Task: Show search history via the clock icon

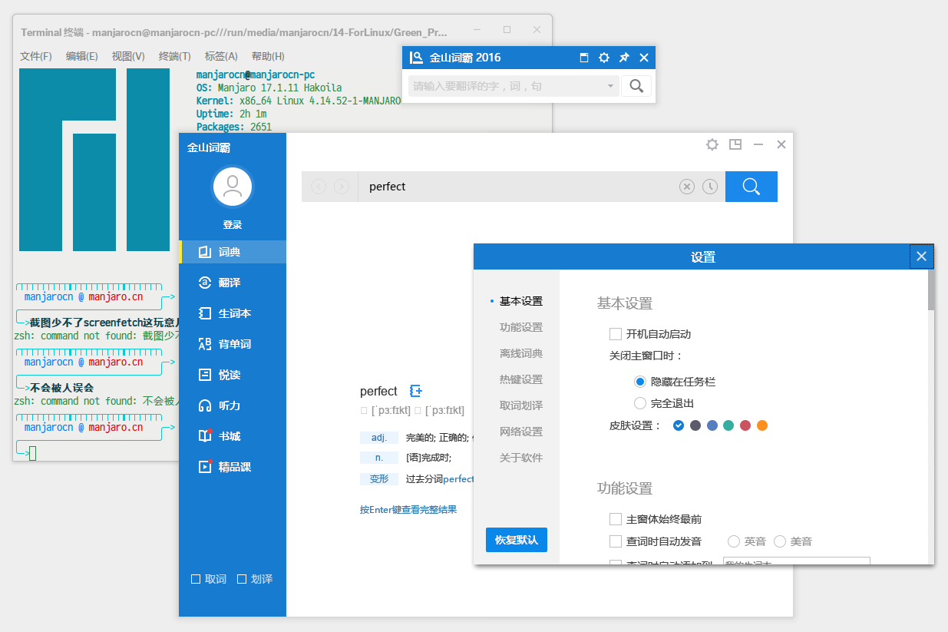Action: tap(710, 187)
